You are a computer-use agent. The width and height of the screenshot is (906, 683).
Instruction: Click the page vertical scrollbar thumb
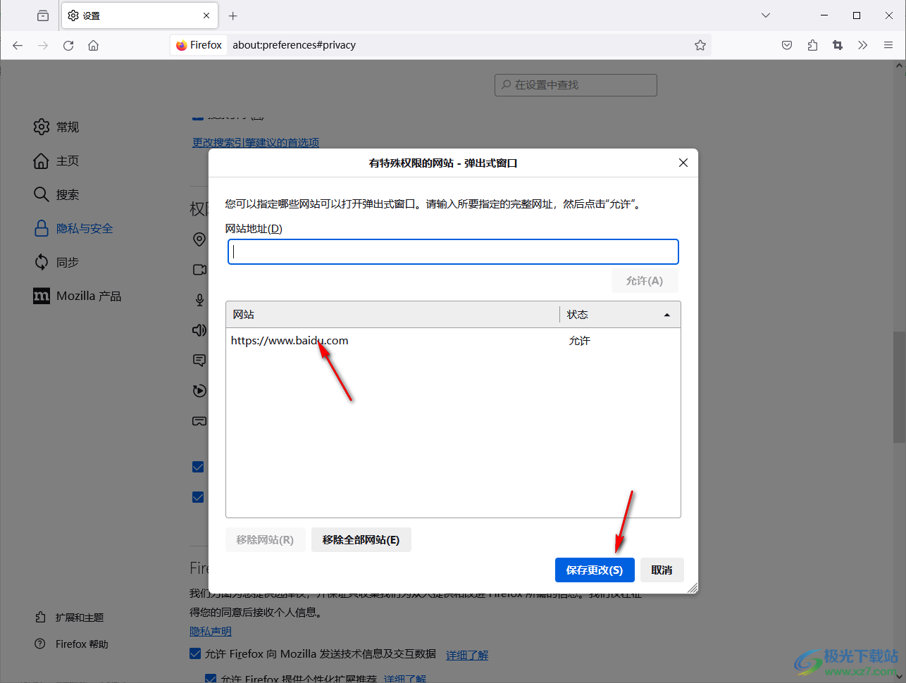(x=900, y=387)
